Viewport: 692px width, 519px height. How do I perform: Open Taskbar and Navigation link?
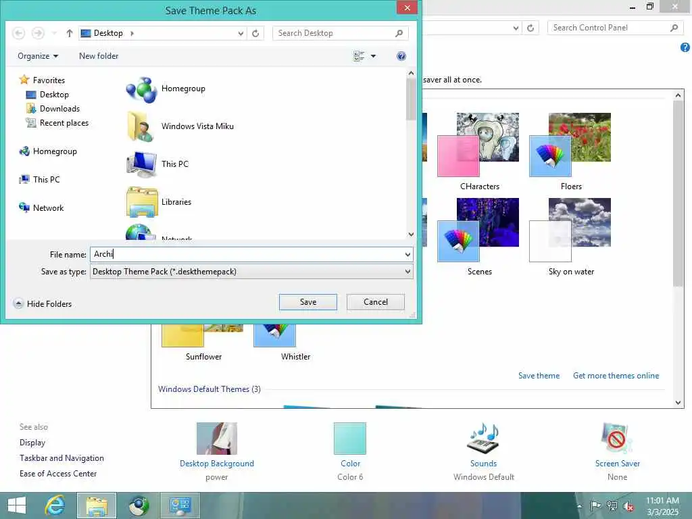click(x=61, y=458)
